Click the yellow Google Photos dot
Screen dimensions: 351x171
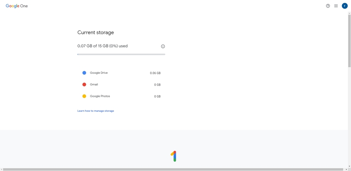(84, 96)
